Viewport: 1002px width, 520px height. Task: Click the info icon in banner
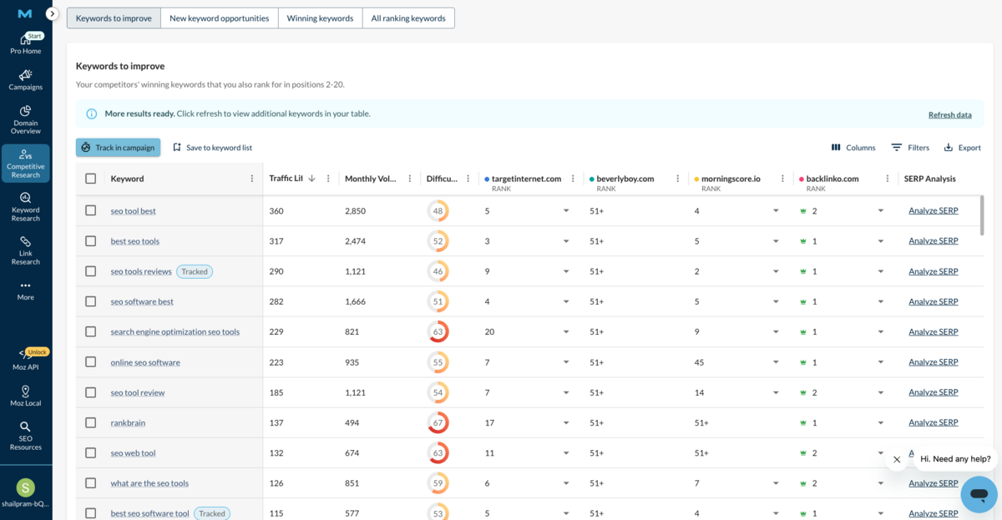(x=92, y=114)
